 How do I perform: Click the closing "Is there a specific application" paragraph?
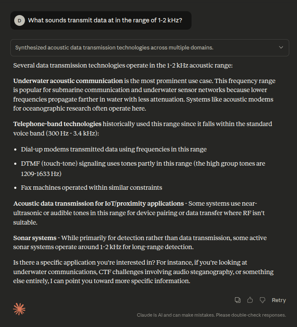[x=143, y=271]
